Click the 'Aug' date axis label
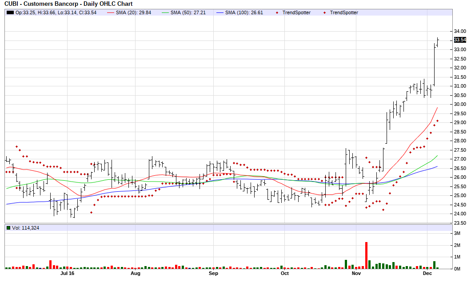This screenshot has width=471, height=287. click(136, 273)
